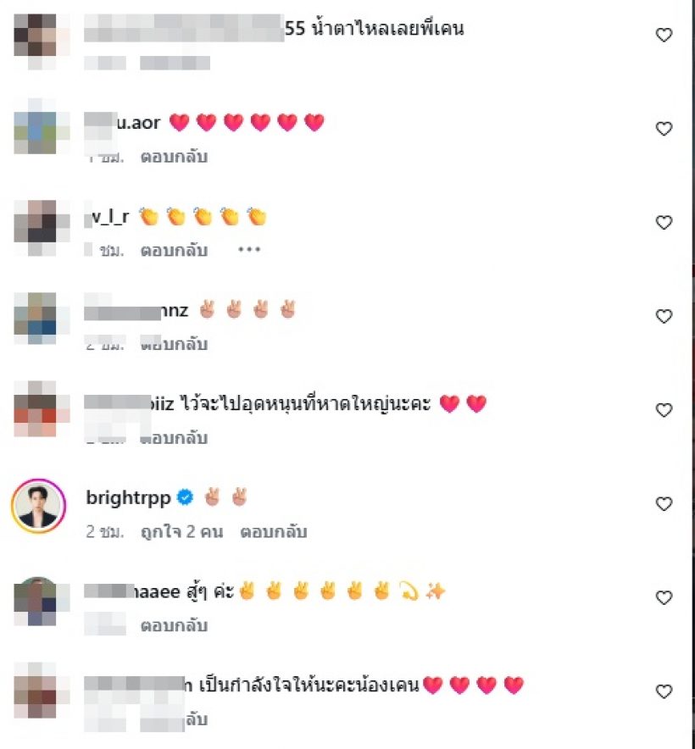The height and width of the screenshot is (749, 695).
Task: Open brightrpp profile via username
Action: pyautogui.click(x=128, y=497)
